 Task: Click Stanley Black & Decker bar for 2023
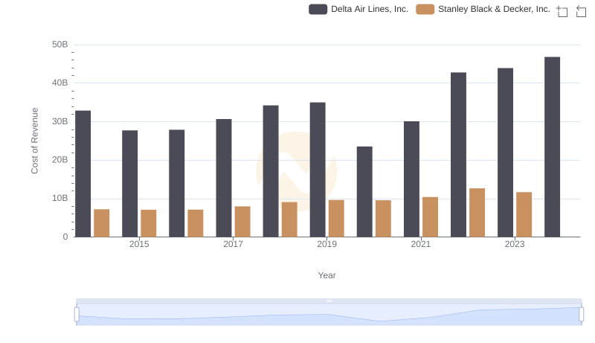524,214
